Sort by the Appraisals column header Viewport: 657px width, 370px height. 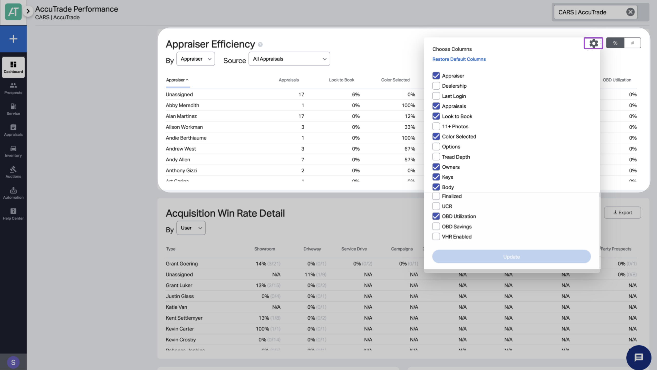[289, 80]
